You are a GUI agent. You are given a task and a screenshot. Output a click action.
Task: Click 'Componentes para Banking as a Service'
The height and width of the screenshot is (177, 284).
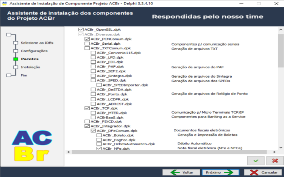click(x=208, y=117)
